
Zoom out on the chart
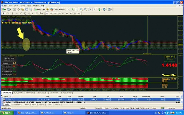[85, 9]
